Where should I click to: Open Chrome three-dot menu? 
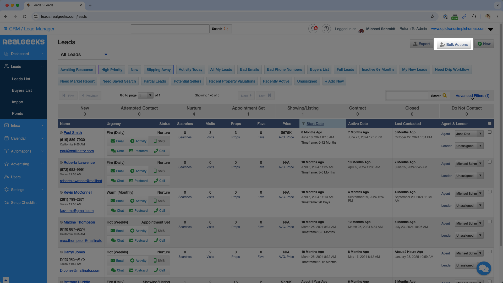pyautogui.click(x=497, y=17)
